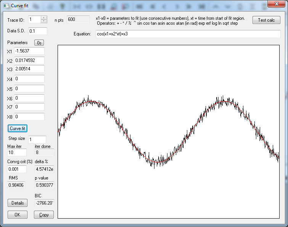Click the Test calc button
This screenshot has height=227, width=288.
[x=266, y=20]
